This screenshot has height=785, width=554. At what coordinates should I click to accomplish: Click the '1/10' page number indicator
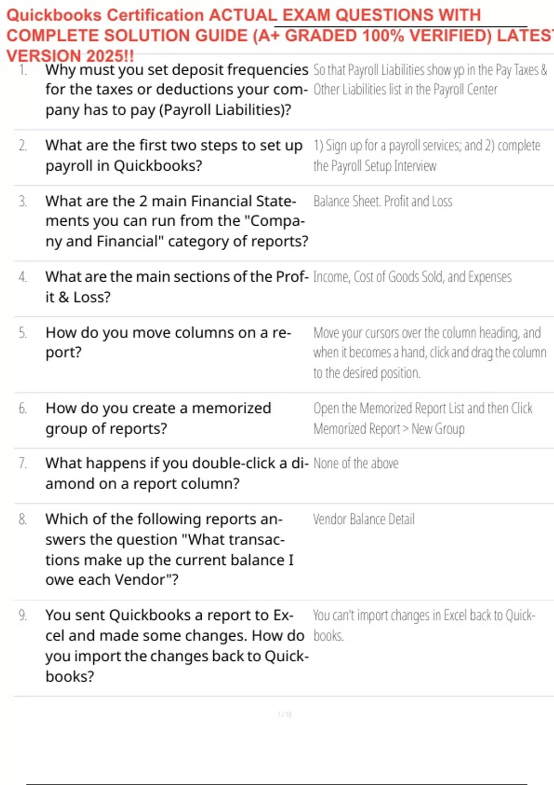(x=284, y=714)
